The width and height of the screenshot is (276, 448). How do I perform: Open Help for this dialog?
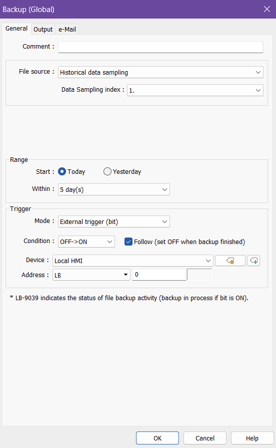(x=252, y=438)
